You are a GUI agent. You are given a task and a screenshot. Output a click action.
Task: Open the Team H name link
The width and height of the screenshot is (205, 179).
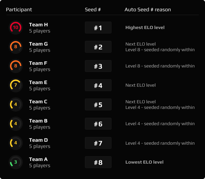tap(38, 25)
